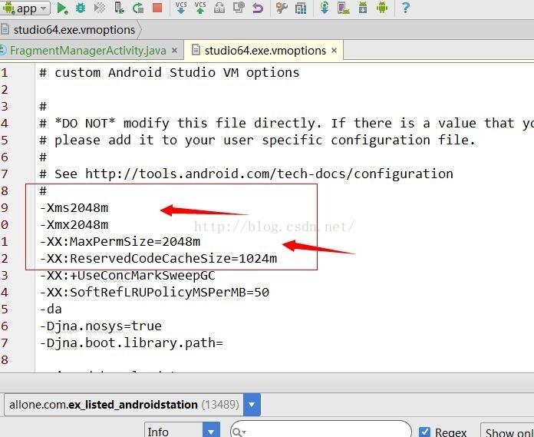Image resolution: width=534 pixels, height=437 pixels.
Task: Close the FragmentManagerActivity.java tab
Action: point(174,51)
